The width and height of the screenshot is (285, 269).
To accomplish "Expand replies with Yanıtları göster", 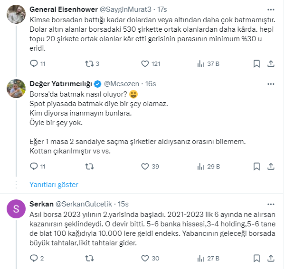I will (x=54, y=185).
